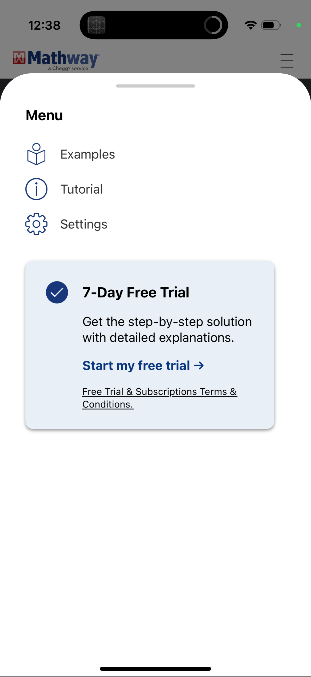Click the book icon beside Examples
311x677 pixels.
tap(36, 154)
